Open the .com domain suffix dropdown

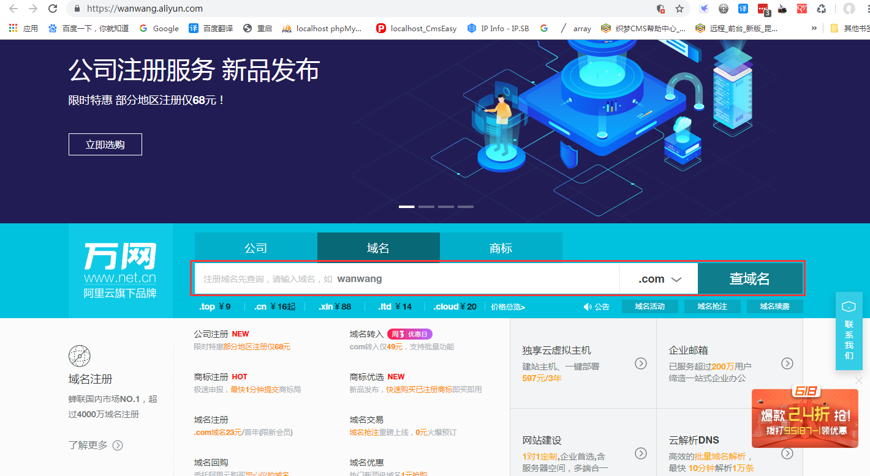[x=659, y=279]
